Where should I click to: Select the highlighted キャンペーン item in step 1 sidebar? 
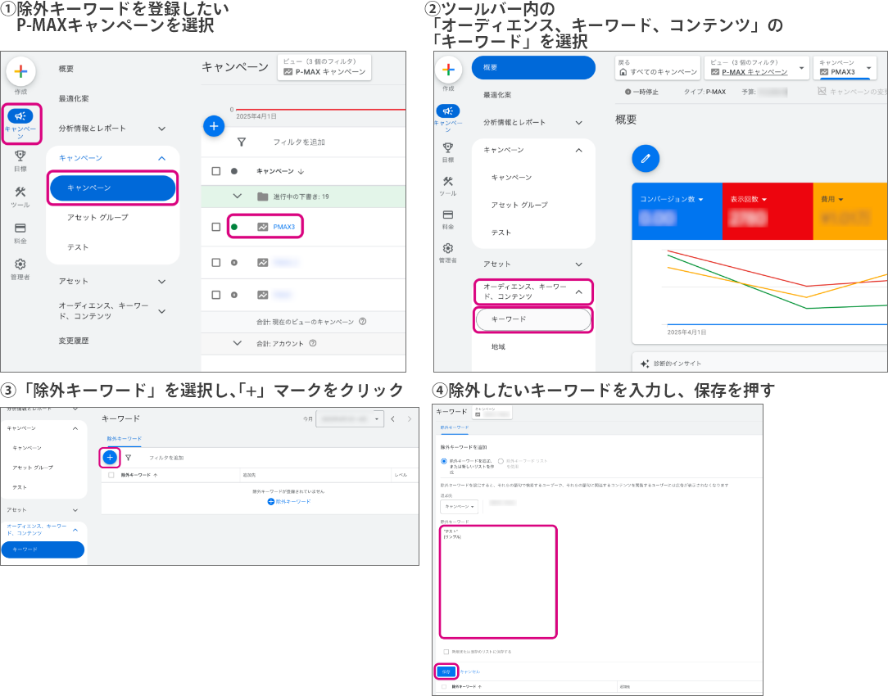click(x=113, y=188)
